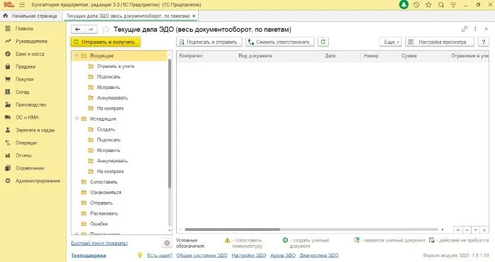
Task: Jump to the last row of the table
Action: (x=484, y=230)
